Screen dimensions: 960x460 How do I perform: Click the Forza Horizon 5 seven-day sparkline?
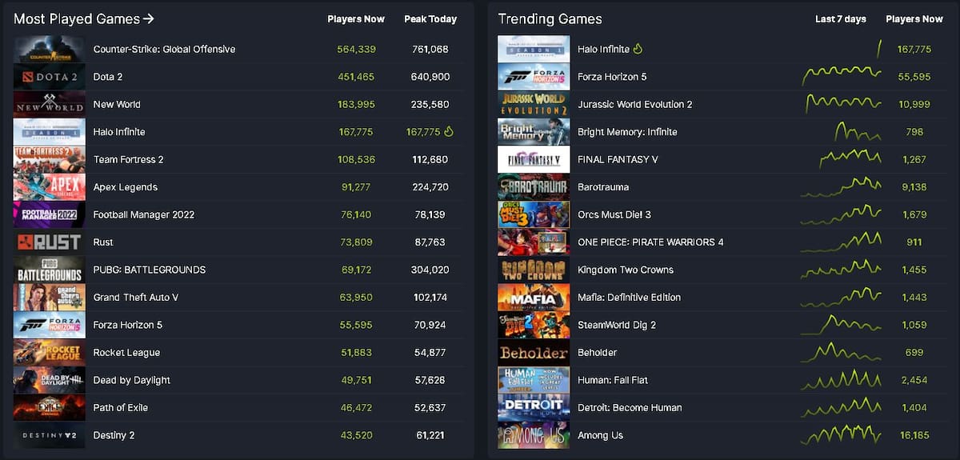[x=841, y=76]
